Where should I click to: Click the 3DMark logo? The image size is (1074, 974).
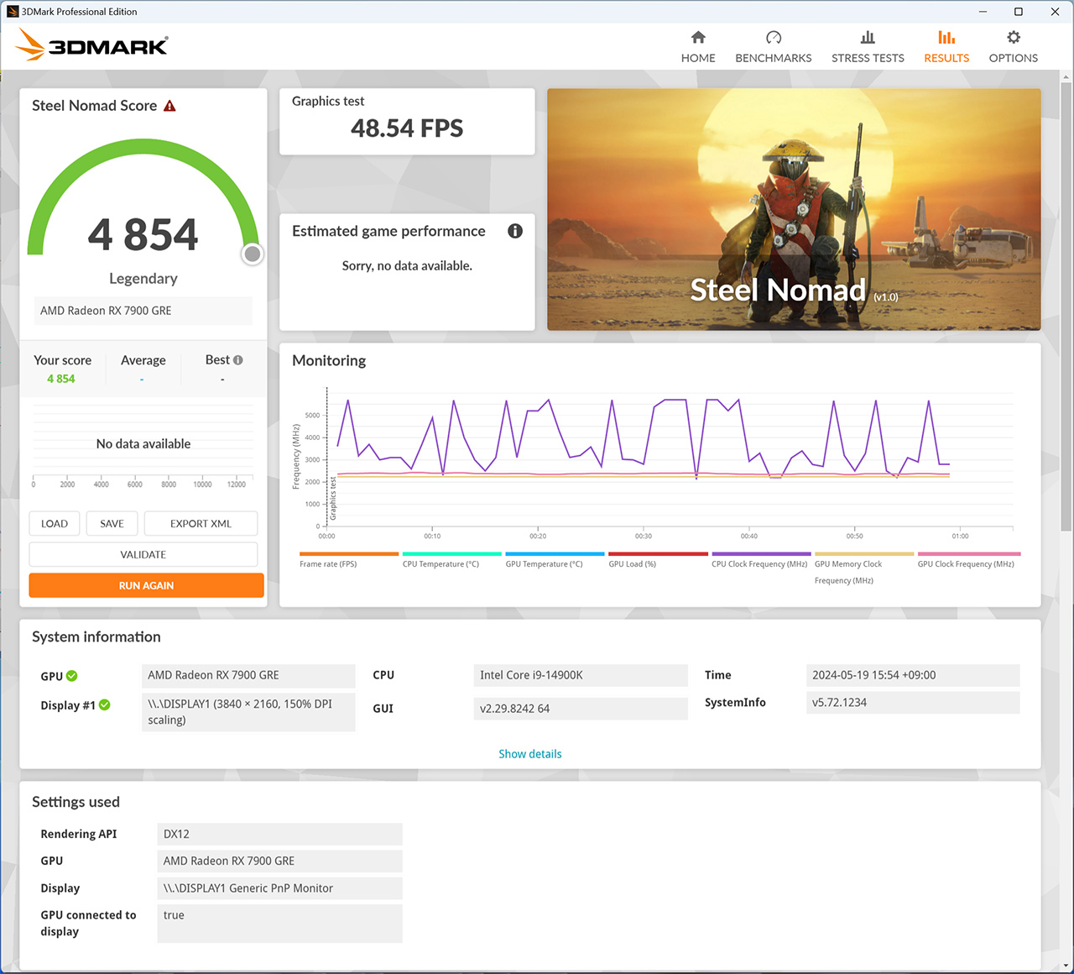click(92, 45)
